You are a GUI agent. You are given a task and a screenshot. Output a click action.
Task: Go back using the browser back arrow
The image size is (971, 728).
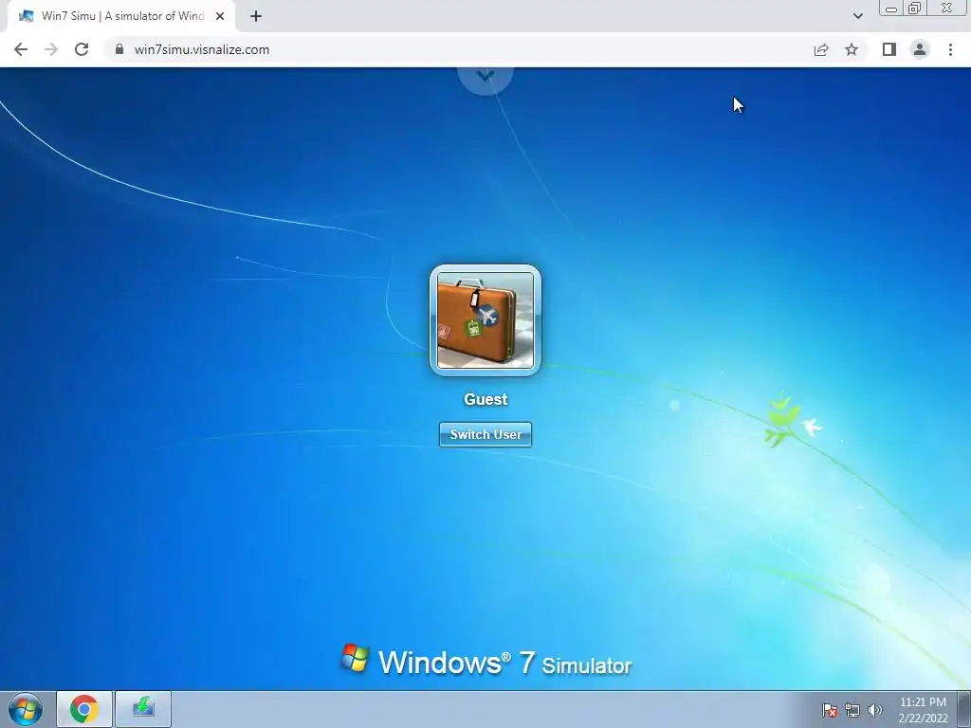coord(21,49)
